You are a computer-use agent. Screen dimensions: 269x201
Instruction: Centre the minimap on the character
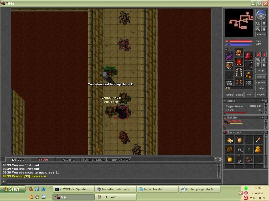pyautogui.click(x=261, y=34)
